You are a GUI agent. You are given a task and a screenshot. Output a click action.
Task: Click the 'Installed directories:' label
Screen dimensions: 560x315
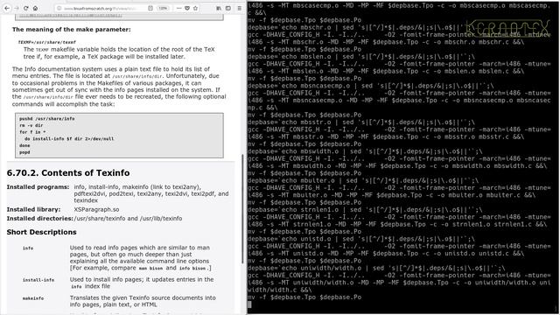tap(40, 219)
